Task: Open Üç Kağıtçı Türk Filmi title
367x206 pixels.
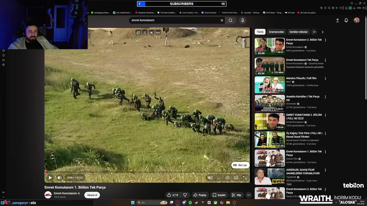Action: click(304, 135)
